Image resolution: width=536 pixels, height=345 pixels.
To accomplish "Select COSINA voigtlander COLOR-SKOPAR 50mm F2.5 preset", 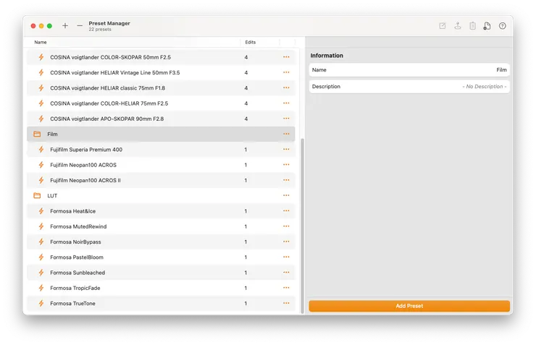I will click(x=161, y=57).
